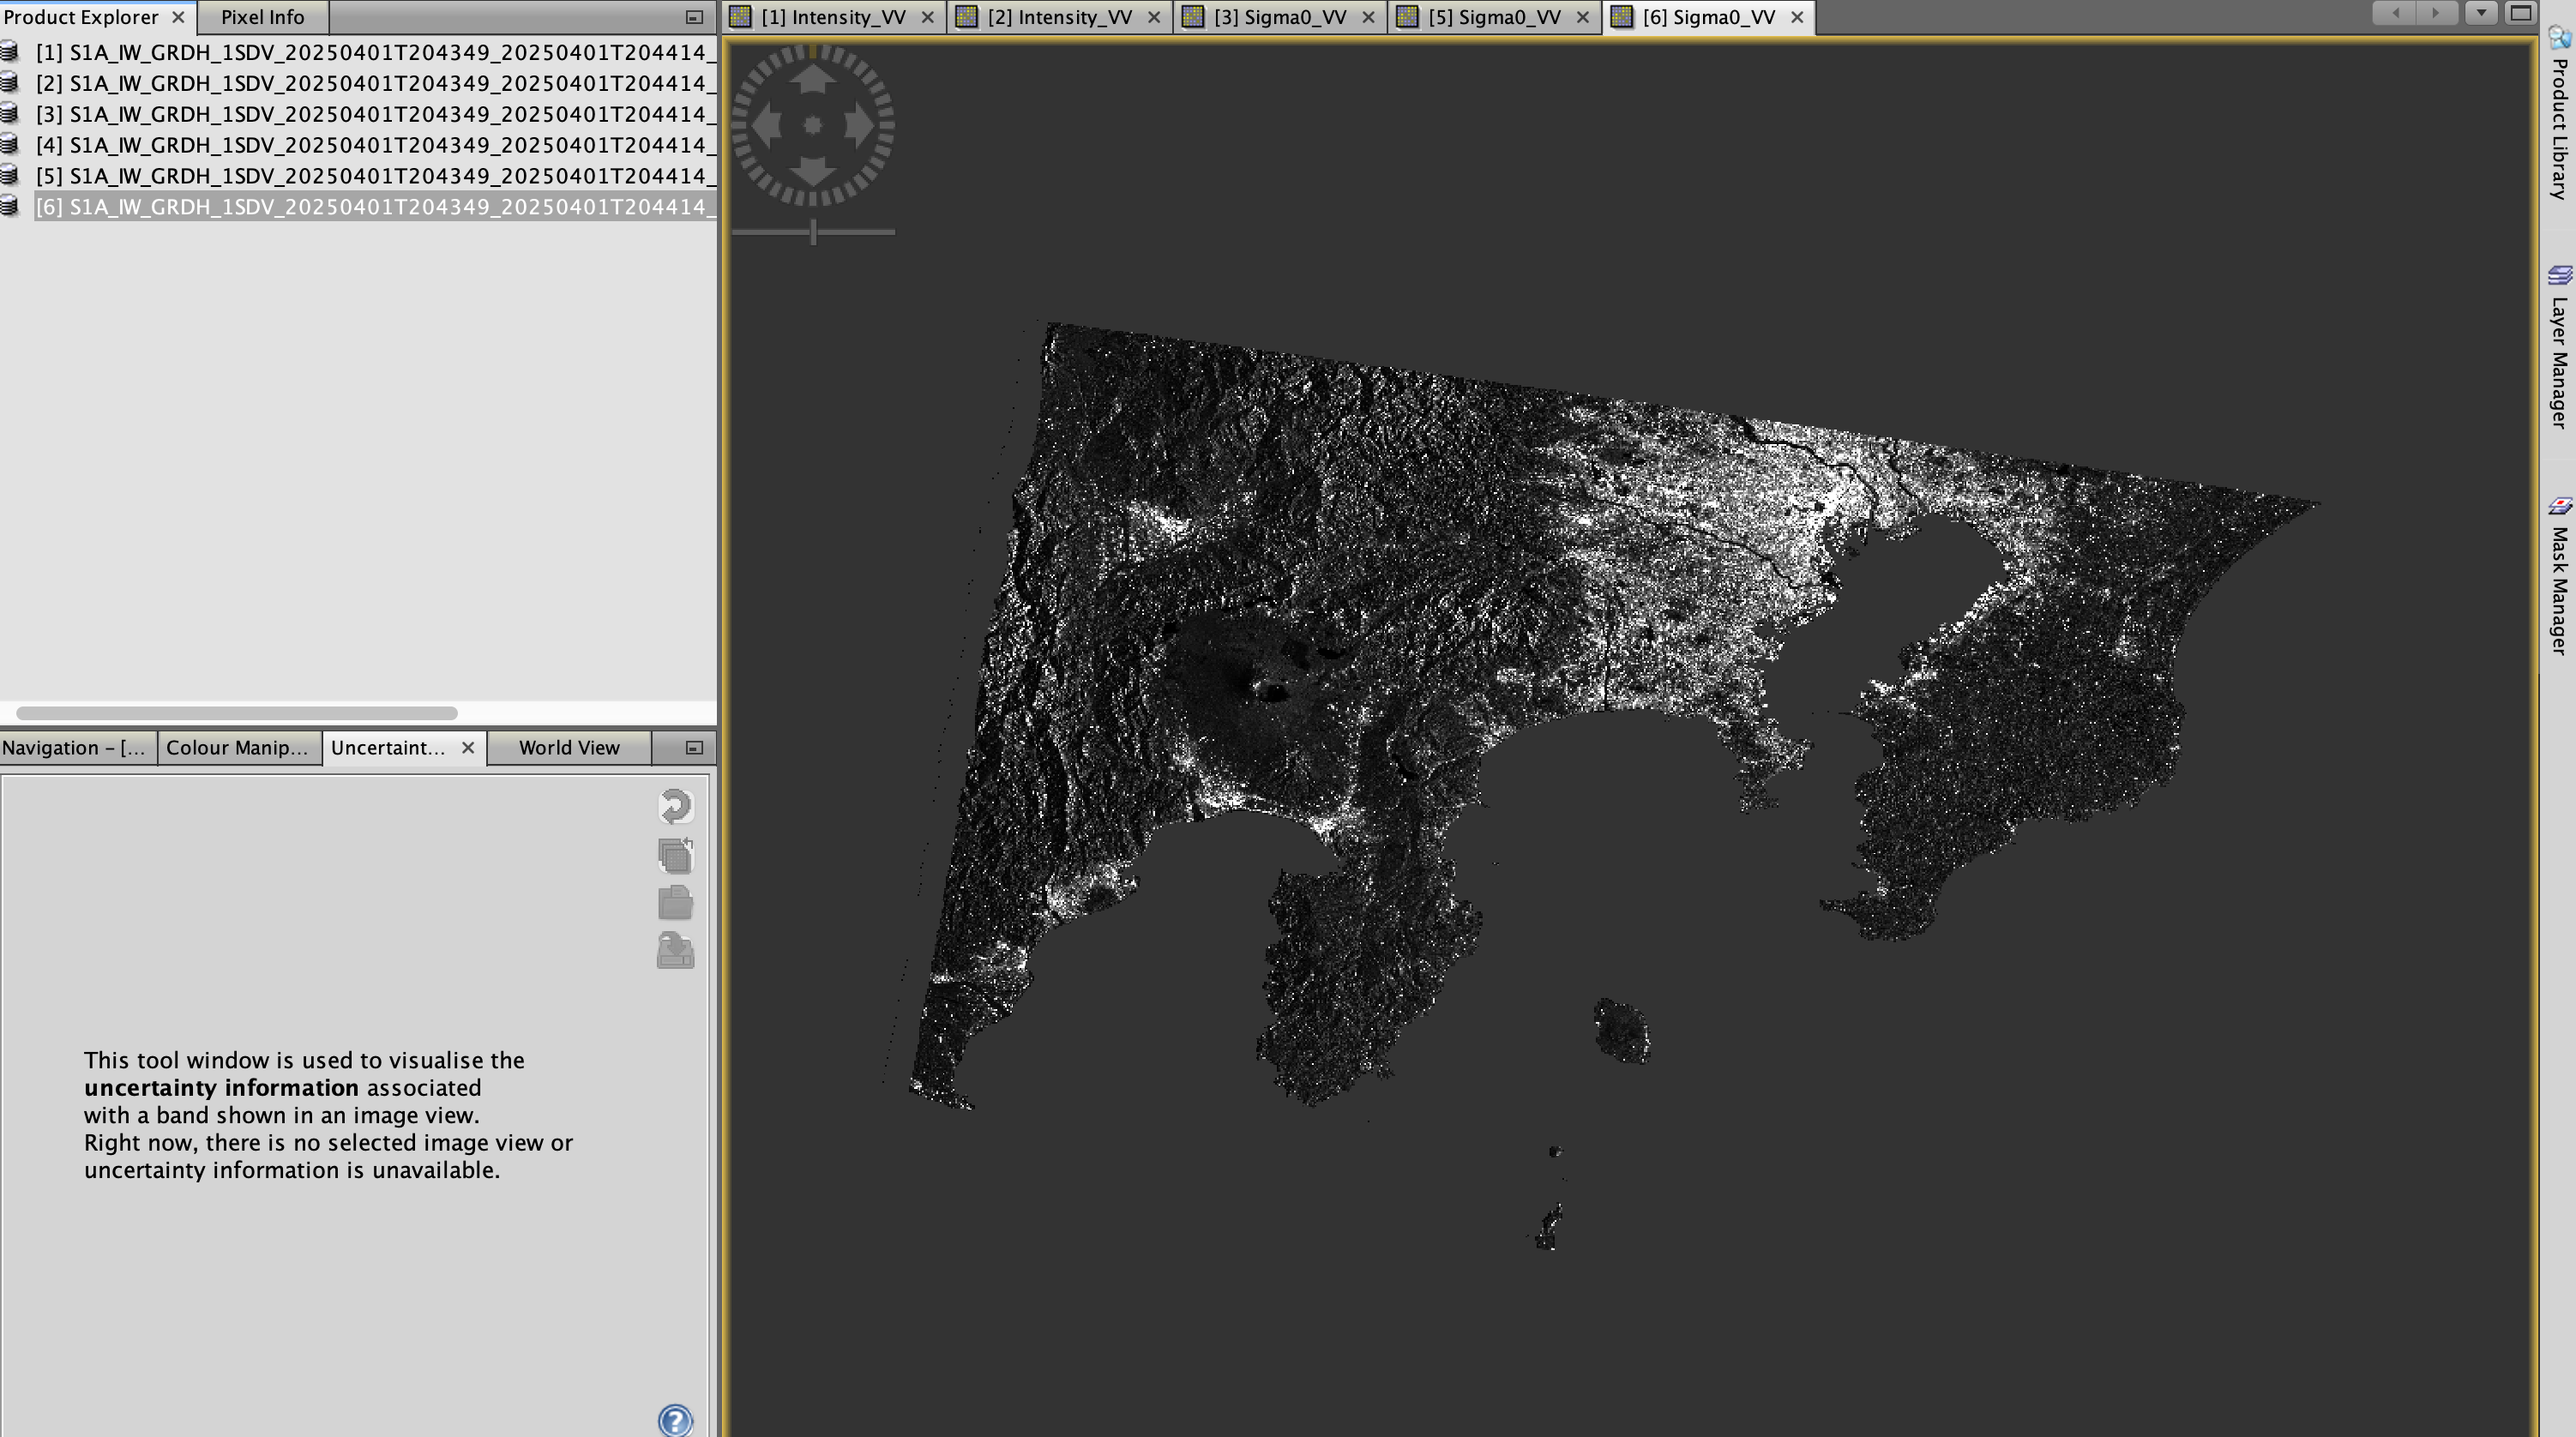
Task: Minimize the lower-left tool window group
Action: click(694, 748)
